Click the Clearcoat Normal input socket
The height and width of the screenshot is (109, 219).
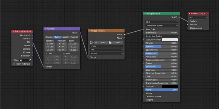(x=143, y=96)
